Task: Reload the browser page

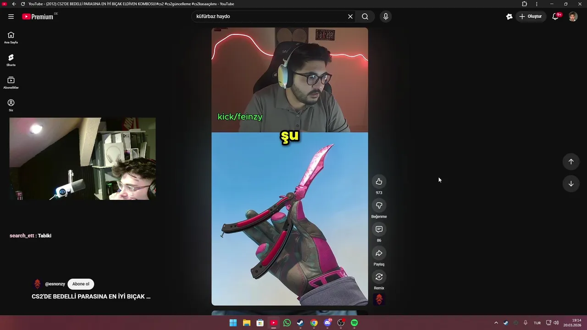Action: [x=23, y=4]
